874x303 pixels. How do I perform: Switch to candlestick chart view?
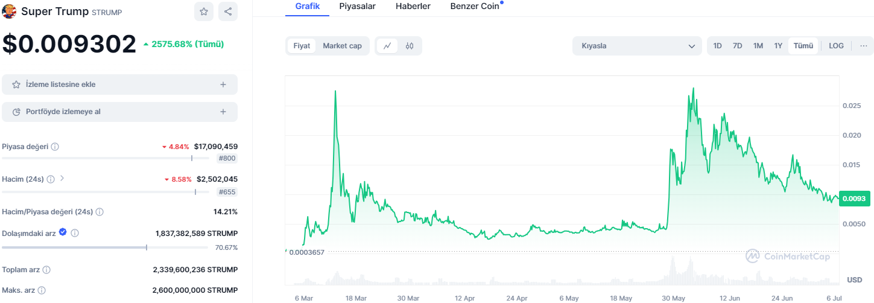410,46
